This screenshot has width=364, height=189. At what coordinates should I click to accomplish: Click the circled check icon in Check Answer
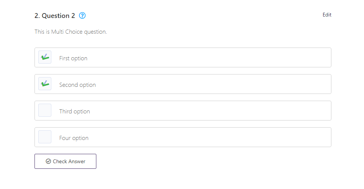coord(48,161)
